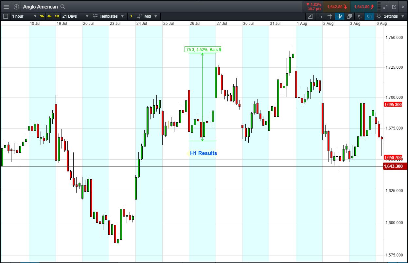This screenshot has height=263, width=408.
Task: Click the 2 Aug date label
Action: pos(328,24)
